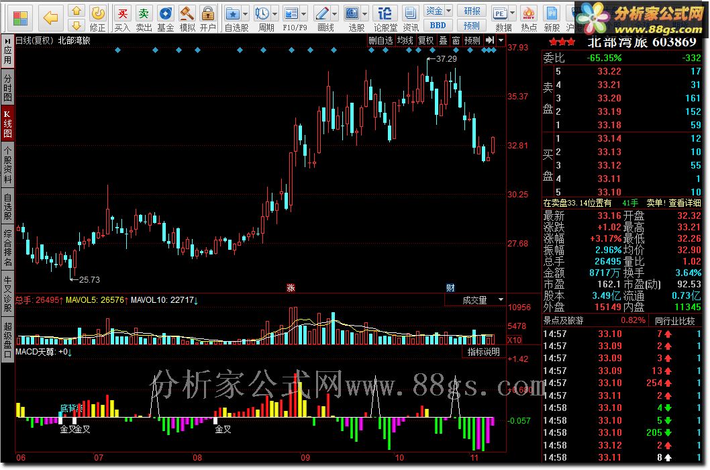
Task: Click the sell level 5 price 33.22
Action: 609,72
